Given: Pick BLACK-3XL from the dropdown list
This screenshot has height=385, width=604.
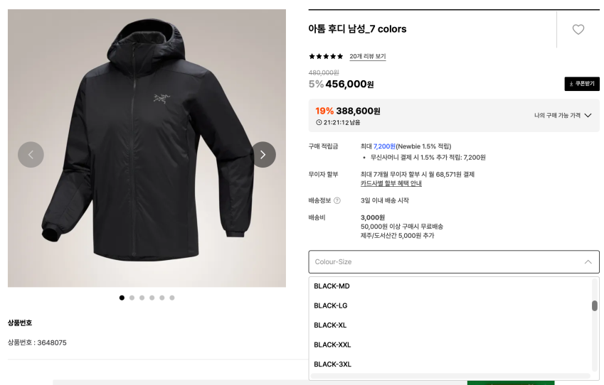Looking at the screenshot, I should [332, 364].
